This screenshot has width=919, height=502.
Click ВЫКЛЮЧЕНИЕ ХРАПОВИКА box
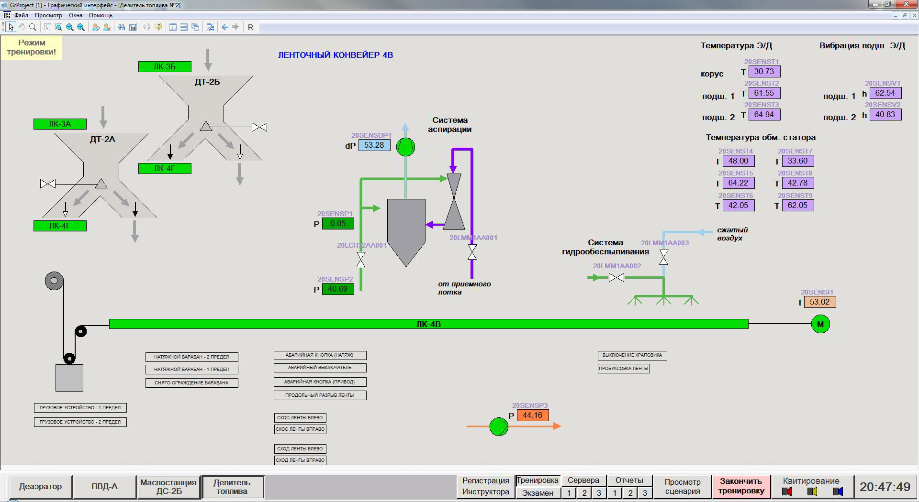tap(632, 355)
